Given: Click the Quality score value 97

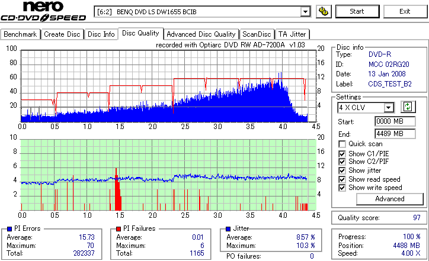Looking at the screenshot, I should click(x=417, y=218).
